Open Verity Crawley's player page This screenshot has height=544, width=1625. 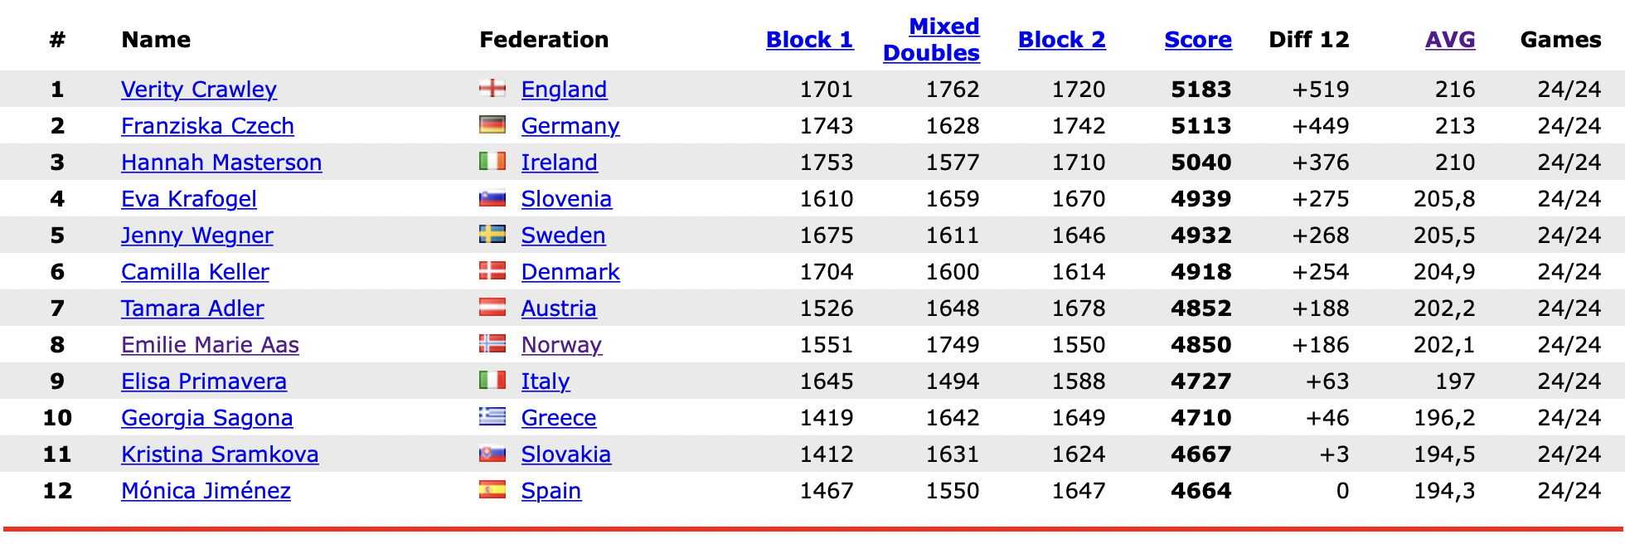199,90
